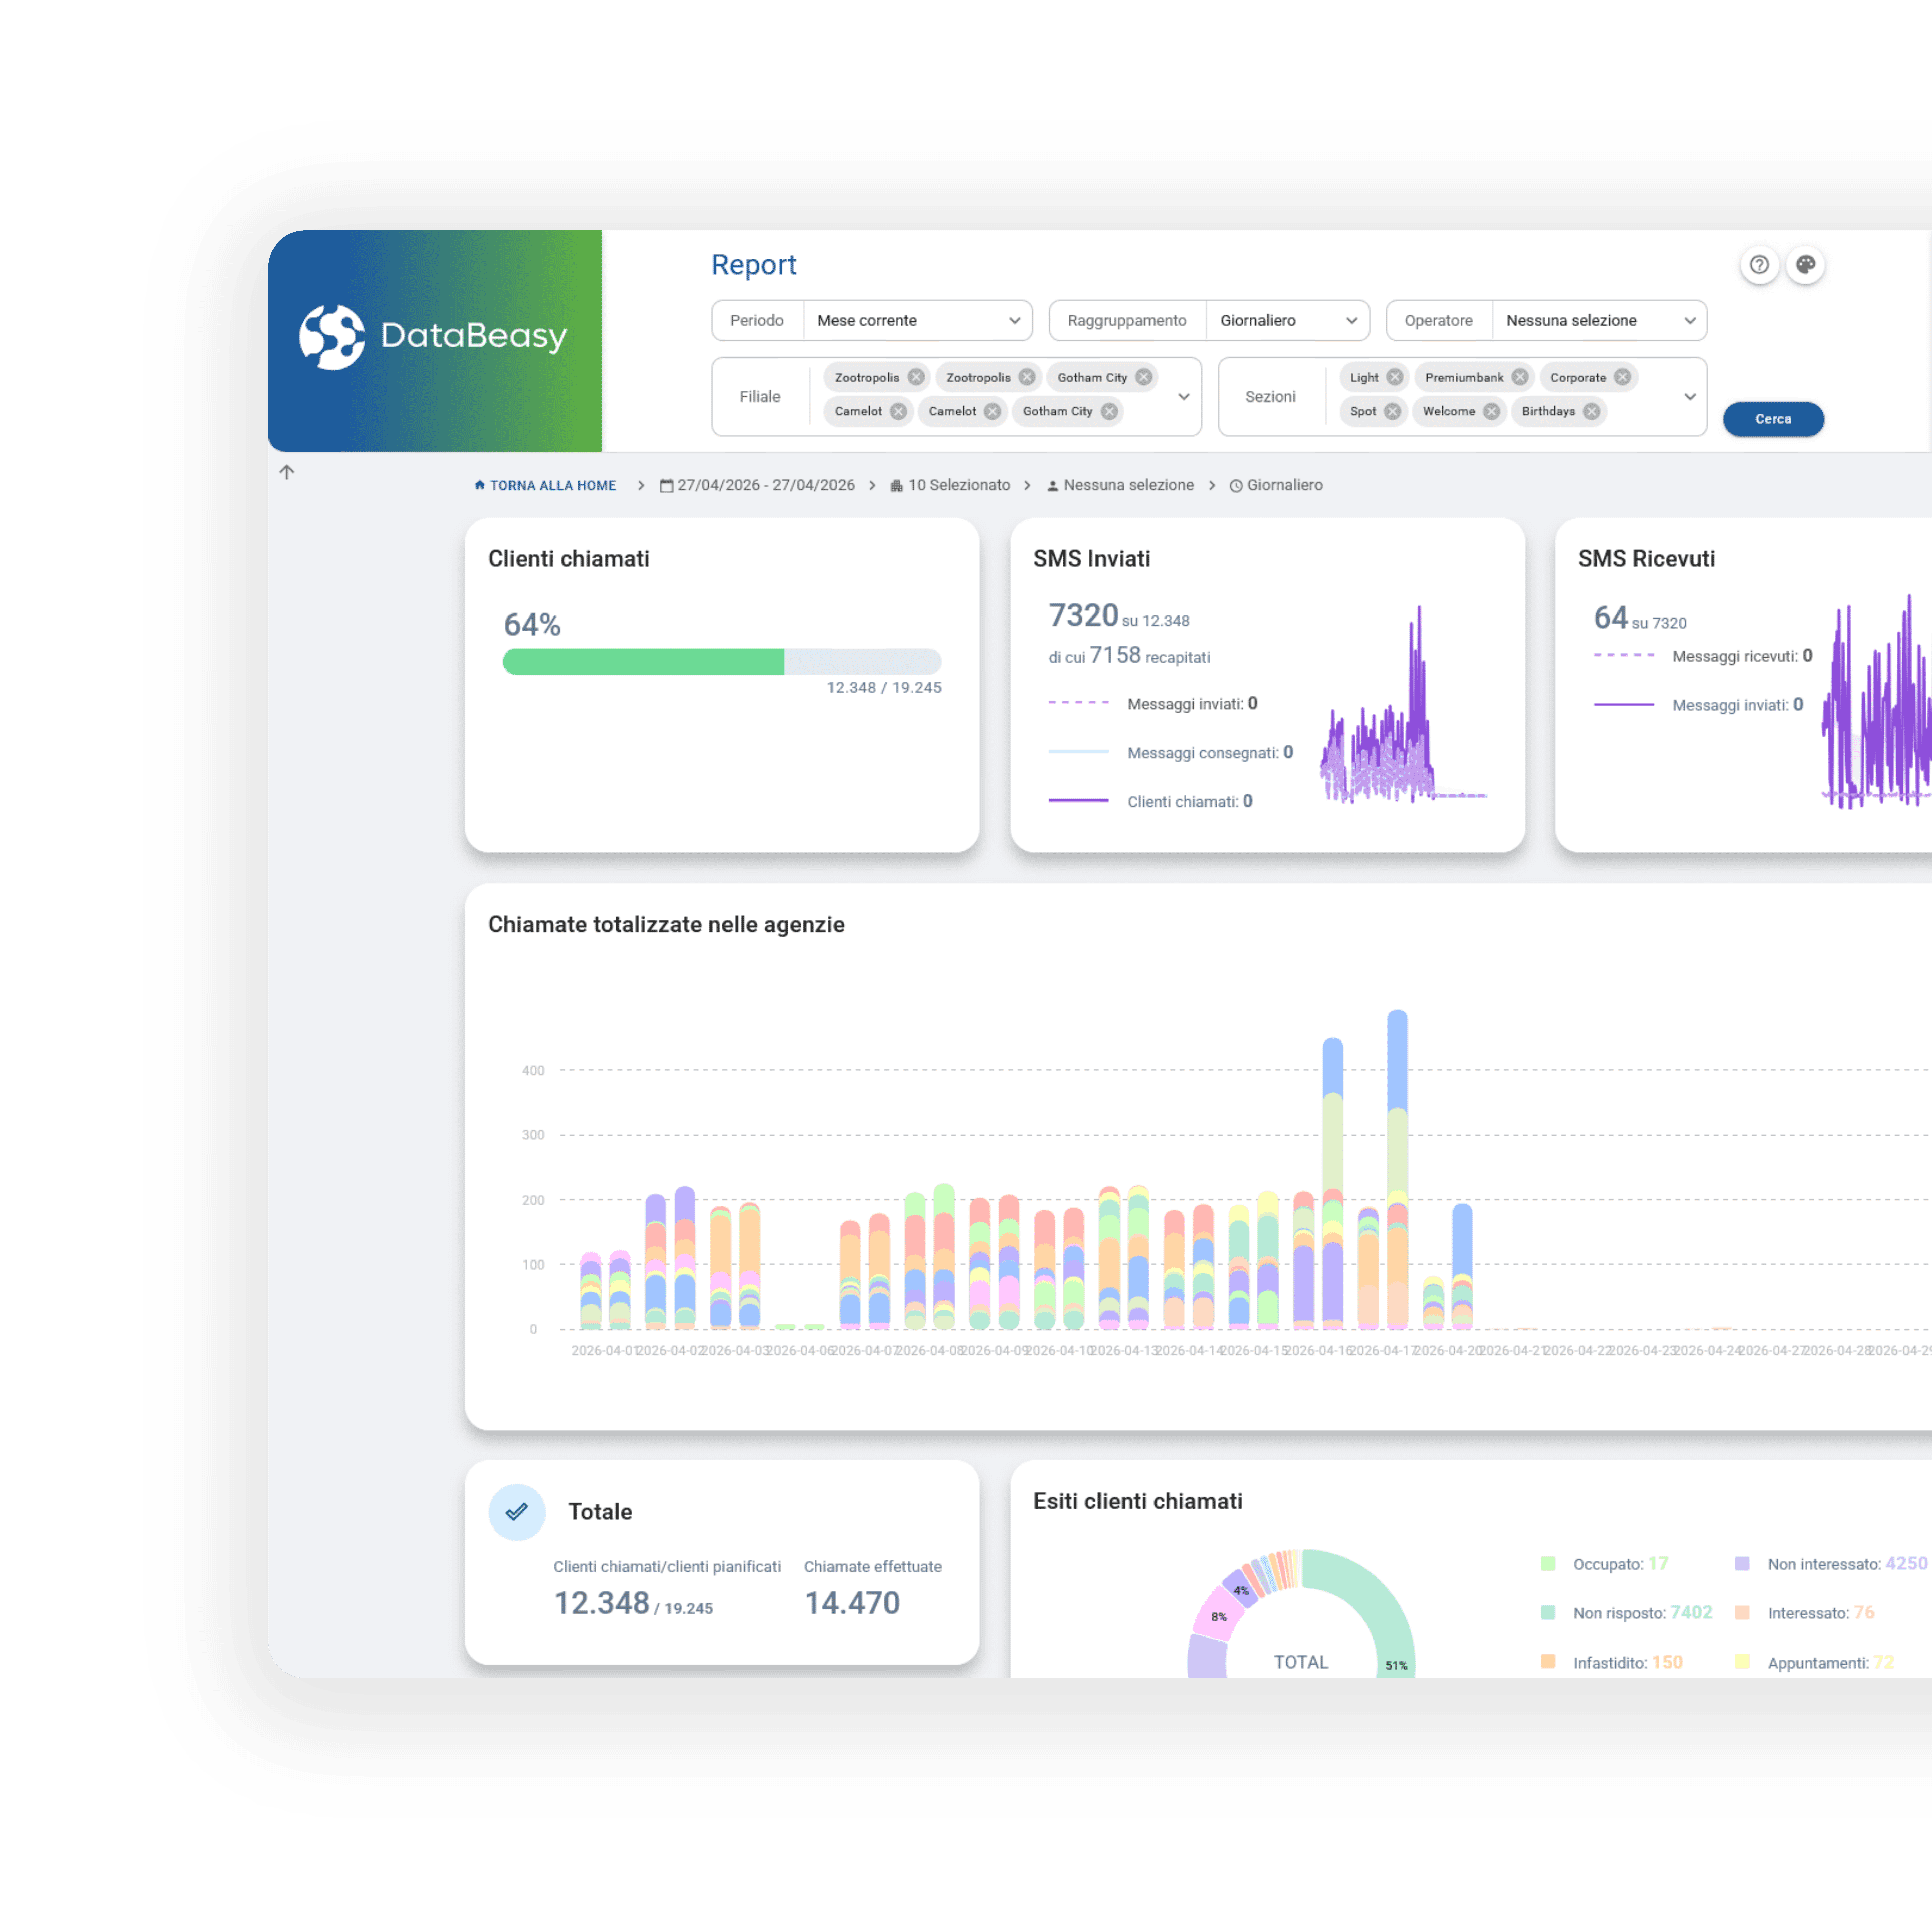Image resolution: width=1932 pixels, height=1932 pixels.
Task: Click the checkmark icon beside Totale
Action: 517,1512
